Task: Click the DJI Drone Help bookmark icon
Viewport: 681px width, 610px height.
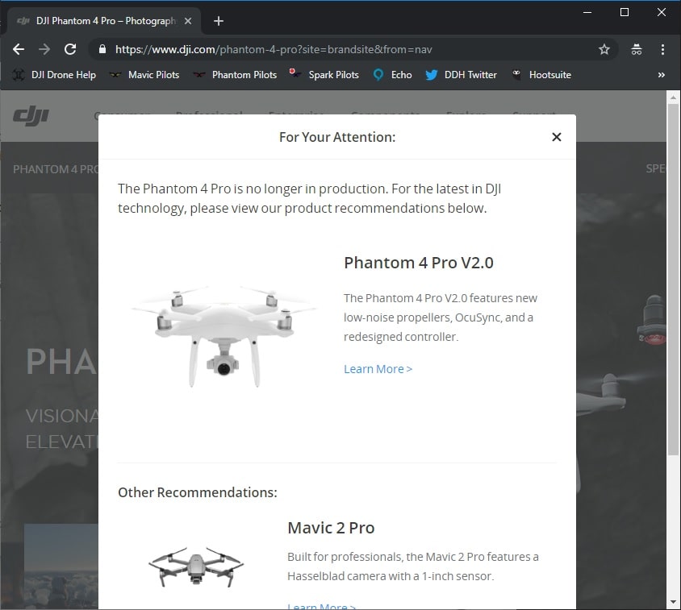Action: click(x=19, y=75)
